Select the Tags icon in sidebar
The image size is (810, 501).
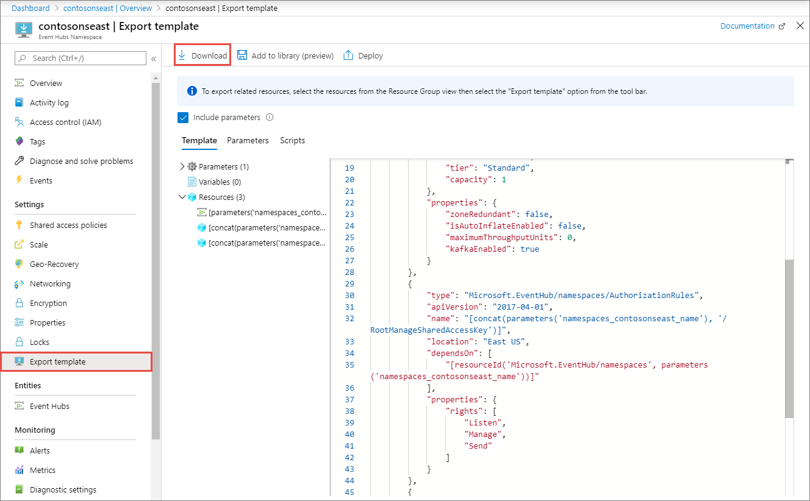point(20,141)
